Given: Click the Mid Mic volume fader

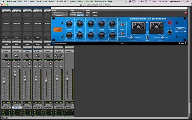Looking at the screenshot, I should point(15,73).
